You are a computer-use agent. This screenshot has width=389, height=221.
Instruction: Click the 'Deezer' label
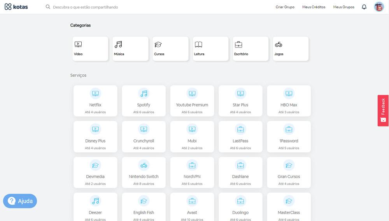(95, 212)
